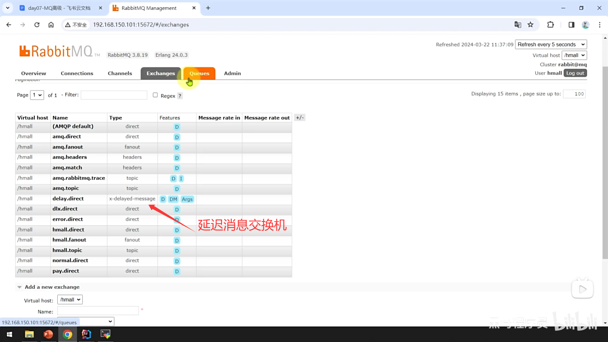The width and height of the screenshot is (608, 342).
Task: Collapse the Add a new exchange section
Action: [52, 287]
